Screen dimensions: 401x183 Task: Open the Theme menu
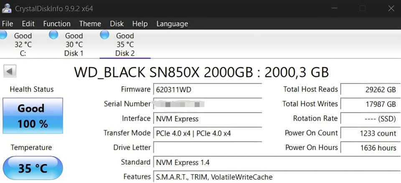click(x=90, y=24)
